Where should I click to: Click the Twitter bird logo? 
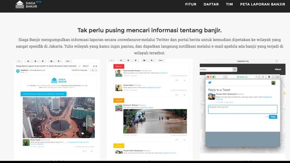coord(210,83)
